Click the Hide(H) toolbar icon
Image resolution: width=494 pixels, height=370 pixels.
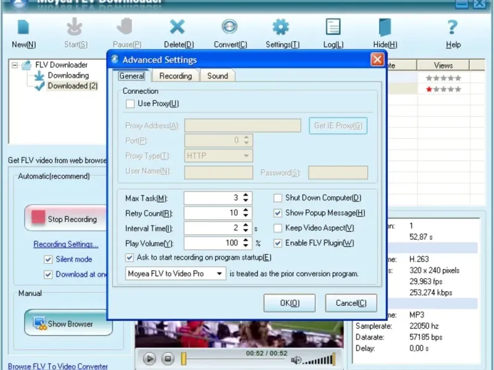coord(385,27)
